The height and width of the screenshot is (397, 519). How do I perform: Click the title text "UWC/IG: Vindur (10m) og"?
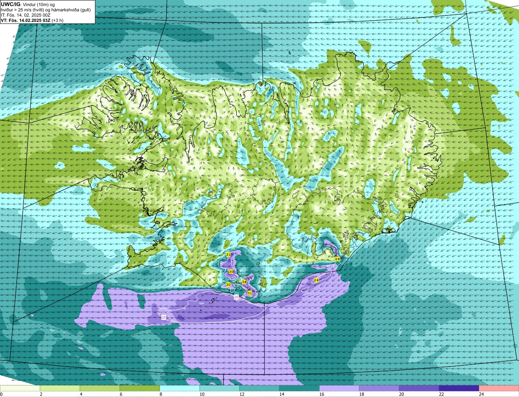click(28, 4)
